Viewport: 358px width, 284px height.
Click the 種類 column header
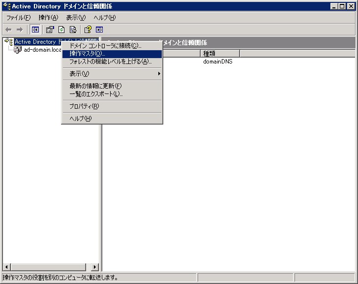point(220,54)
